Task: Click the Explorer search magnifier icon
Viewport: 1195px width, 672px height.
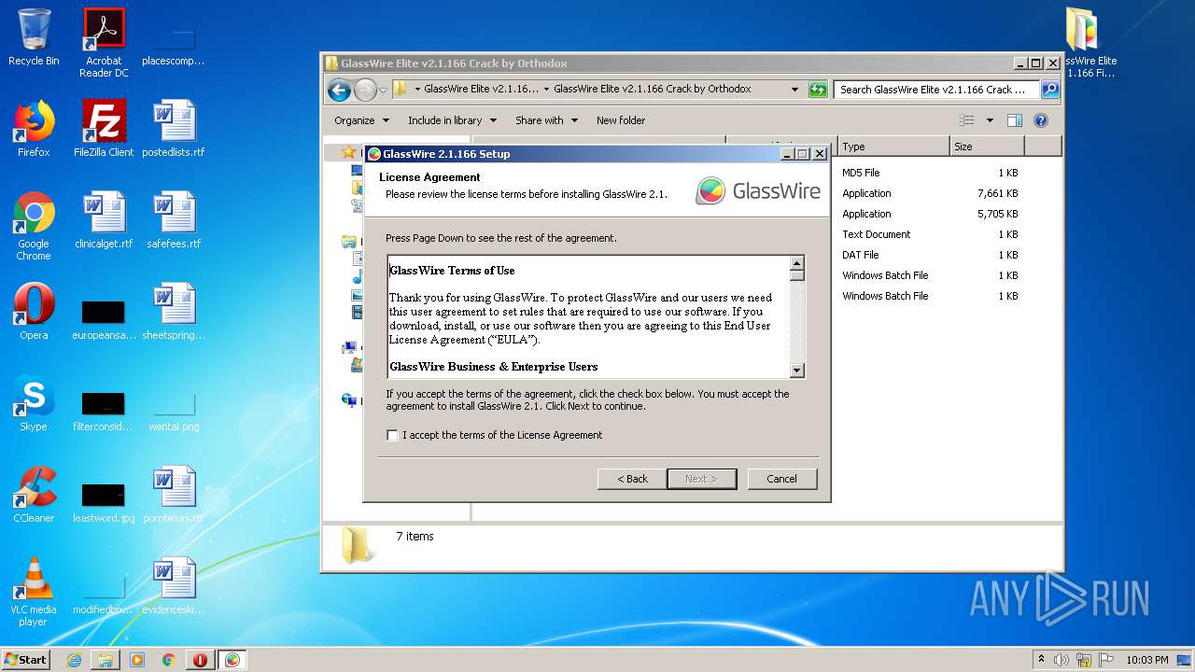Action: click(x=1050, y=90)
